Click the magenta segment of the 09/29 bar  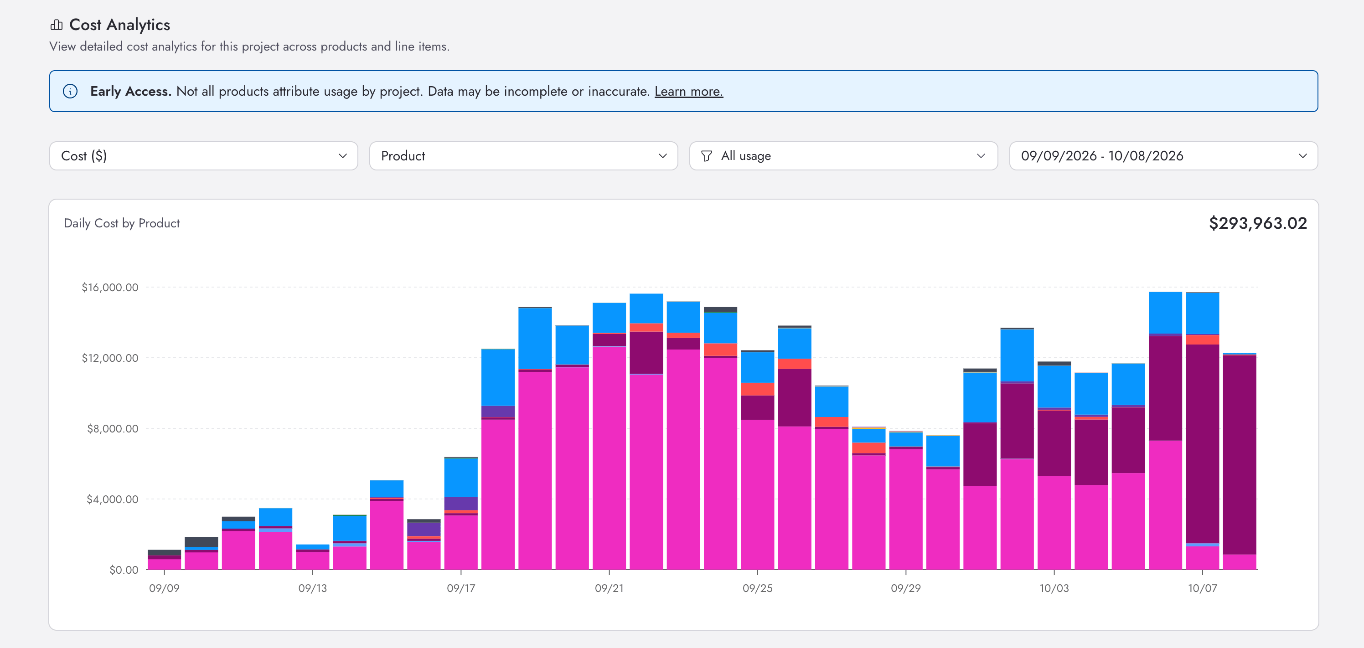coord(905,509)
